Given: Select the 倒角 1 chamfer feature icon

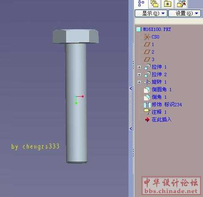Looking at the screenshot, I should (x=147, y=97).
